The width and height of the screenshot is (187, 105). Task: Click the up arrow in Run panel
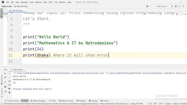coord(9,73)
